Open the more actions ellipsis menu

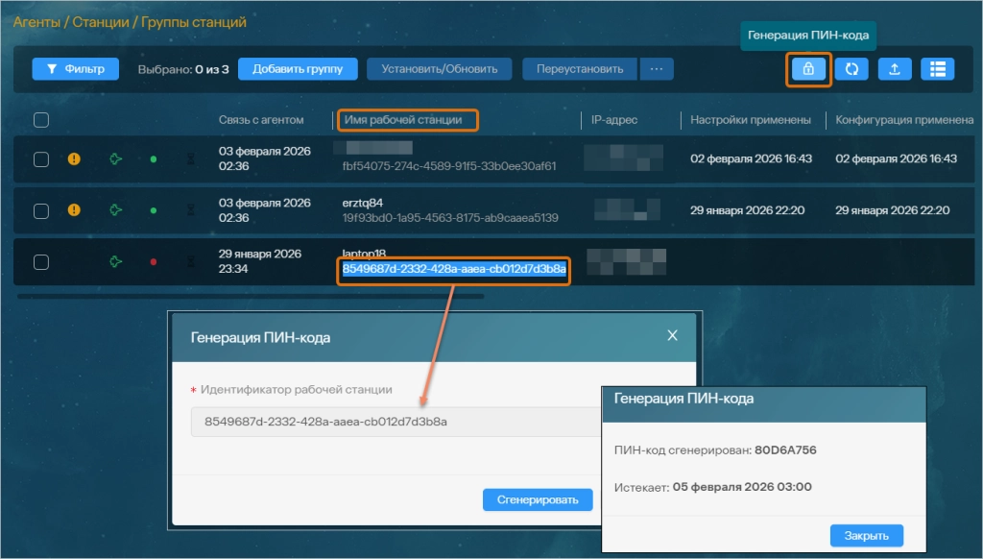[657, 69]
